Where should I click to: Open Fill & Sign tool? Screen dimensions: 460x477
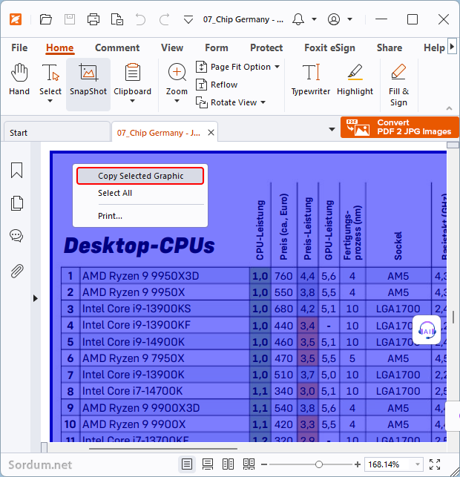[398, 84]
